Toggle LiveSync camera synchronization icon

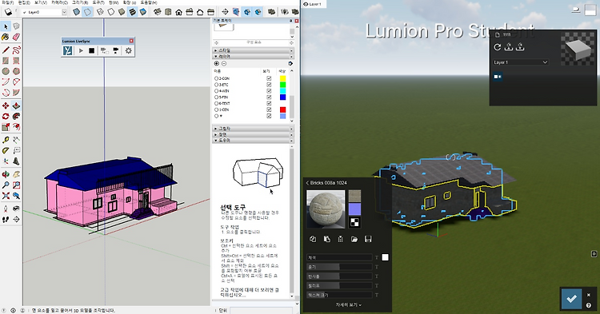coord(115,50)
